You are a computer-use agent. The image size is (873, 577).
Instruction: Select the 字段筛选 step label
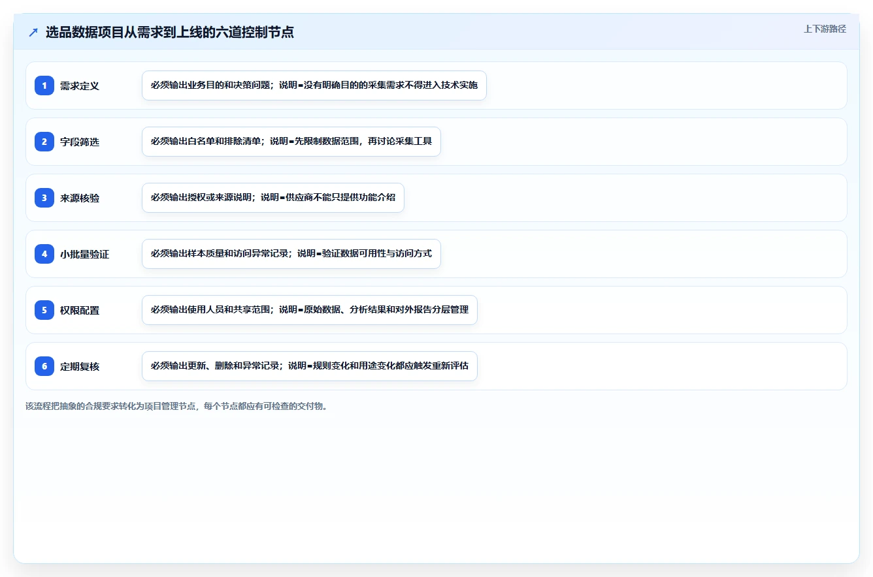(80, 142)
